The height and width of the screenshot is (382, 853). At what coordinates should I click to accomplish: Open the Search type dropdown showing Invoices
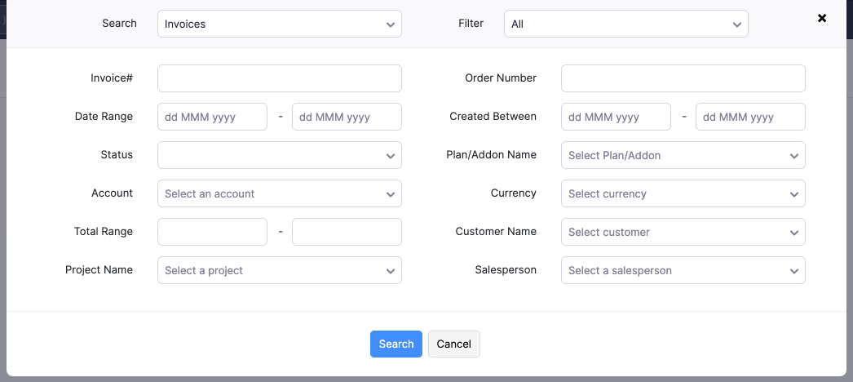point(279,24)
